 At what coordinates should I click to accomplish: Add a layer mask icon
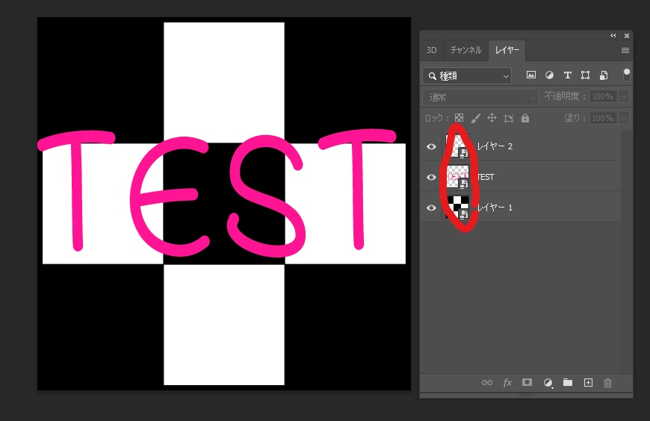pyautogui.click(x=527, y=382)
